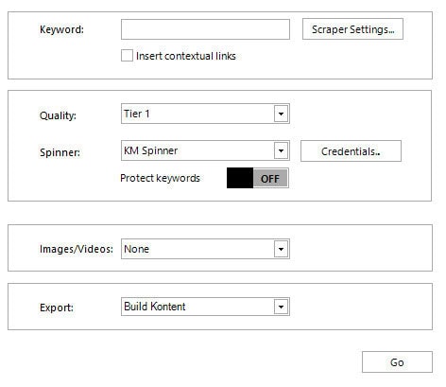Click the Insert contextual links label text
The width and height of the screenshot is (446, 387).
(186, 56)
